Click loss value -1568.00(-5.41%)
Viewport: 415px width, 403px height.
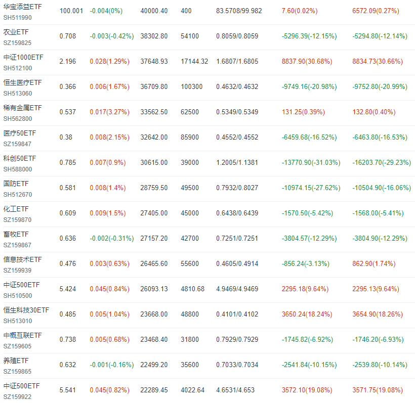tap(378, 213)
